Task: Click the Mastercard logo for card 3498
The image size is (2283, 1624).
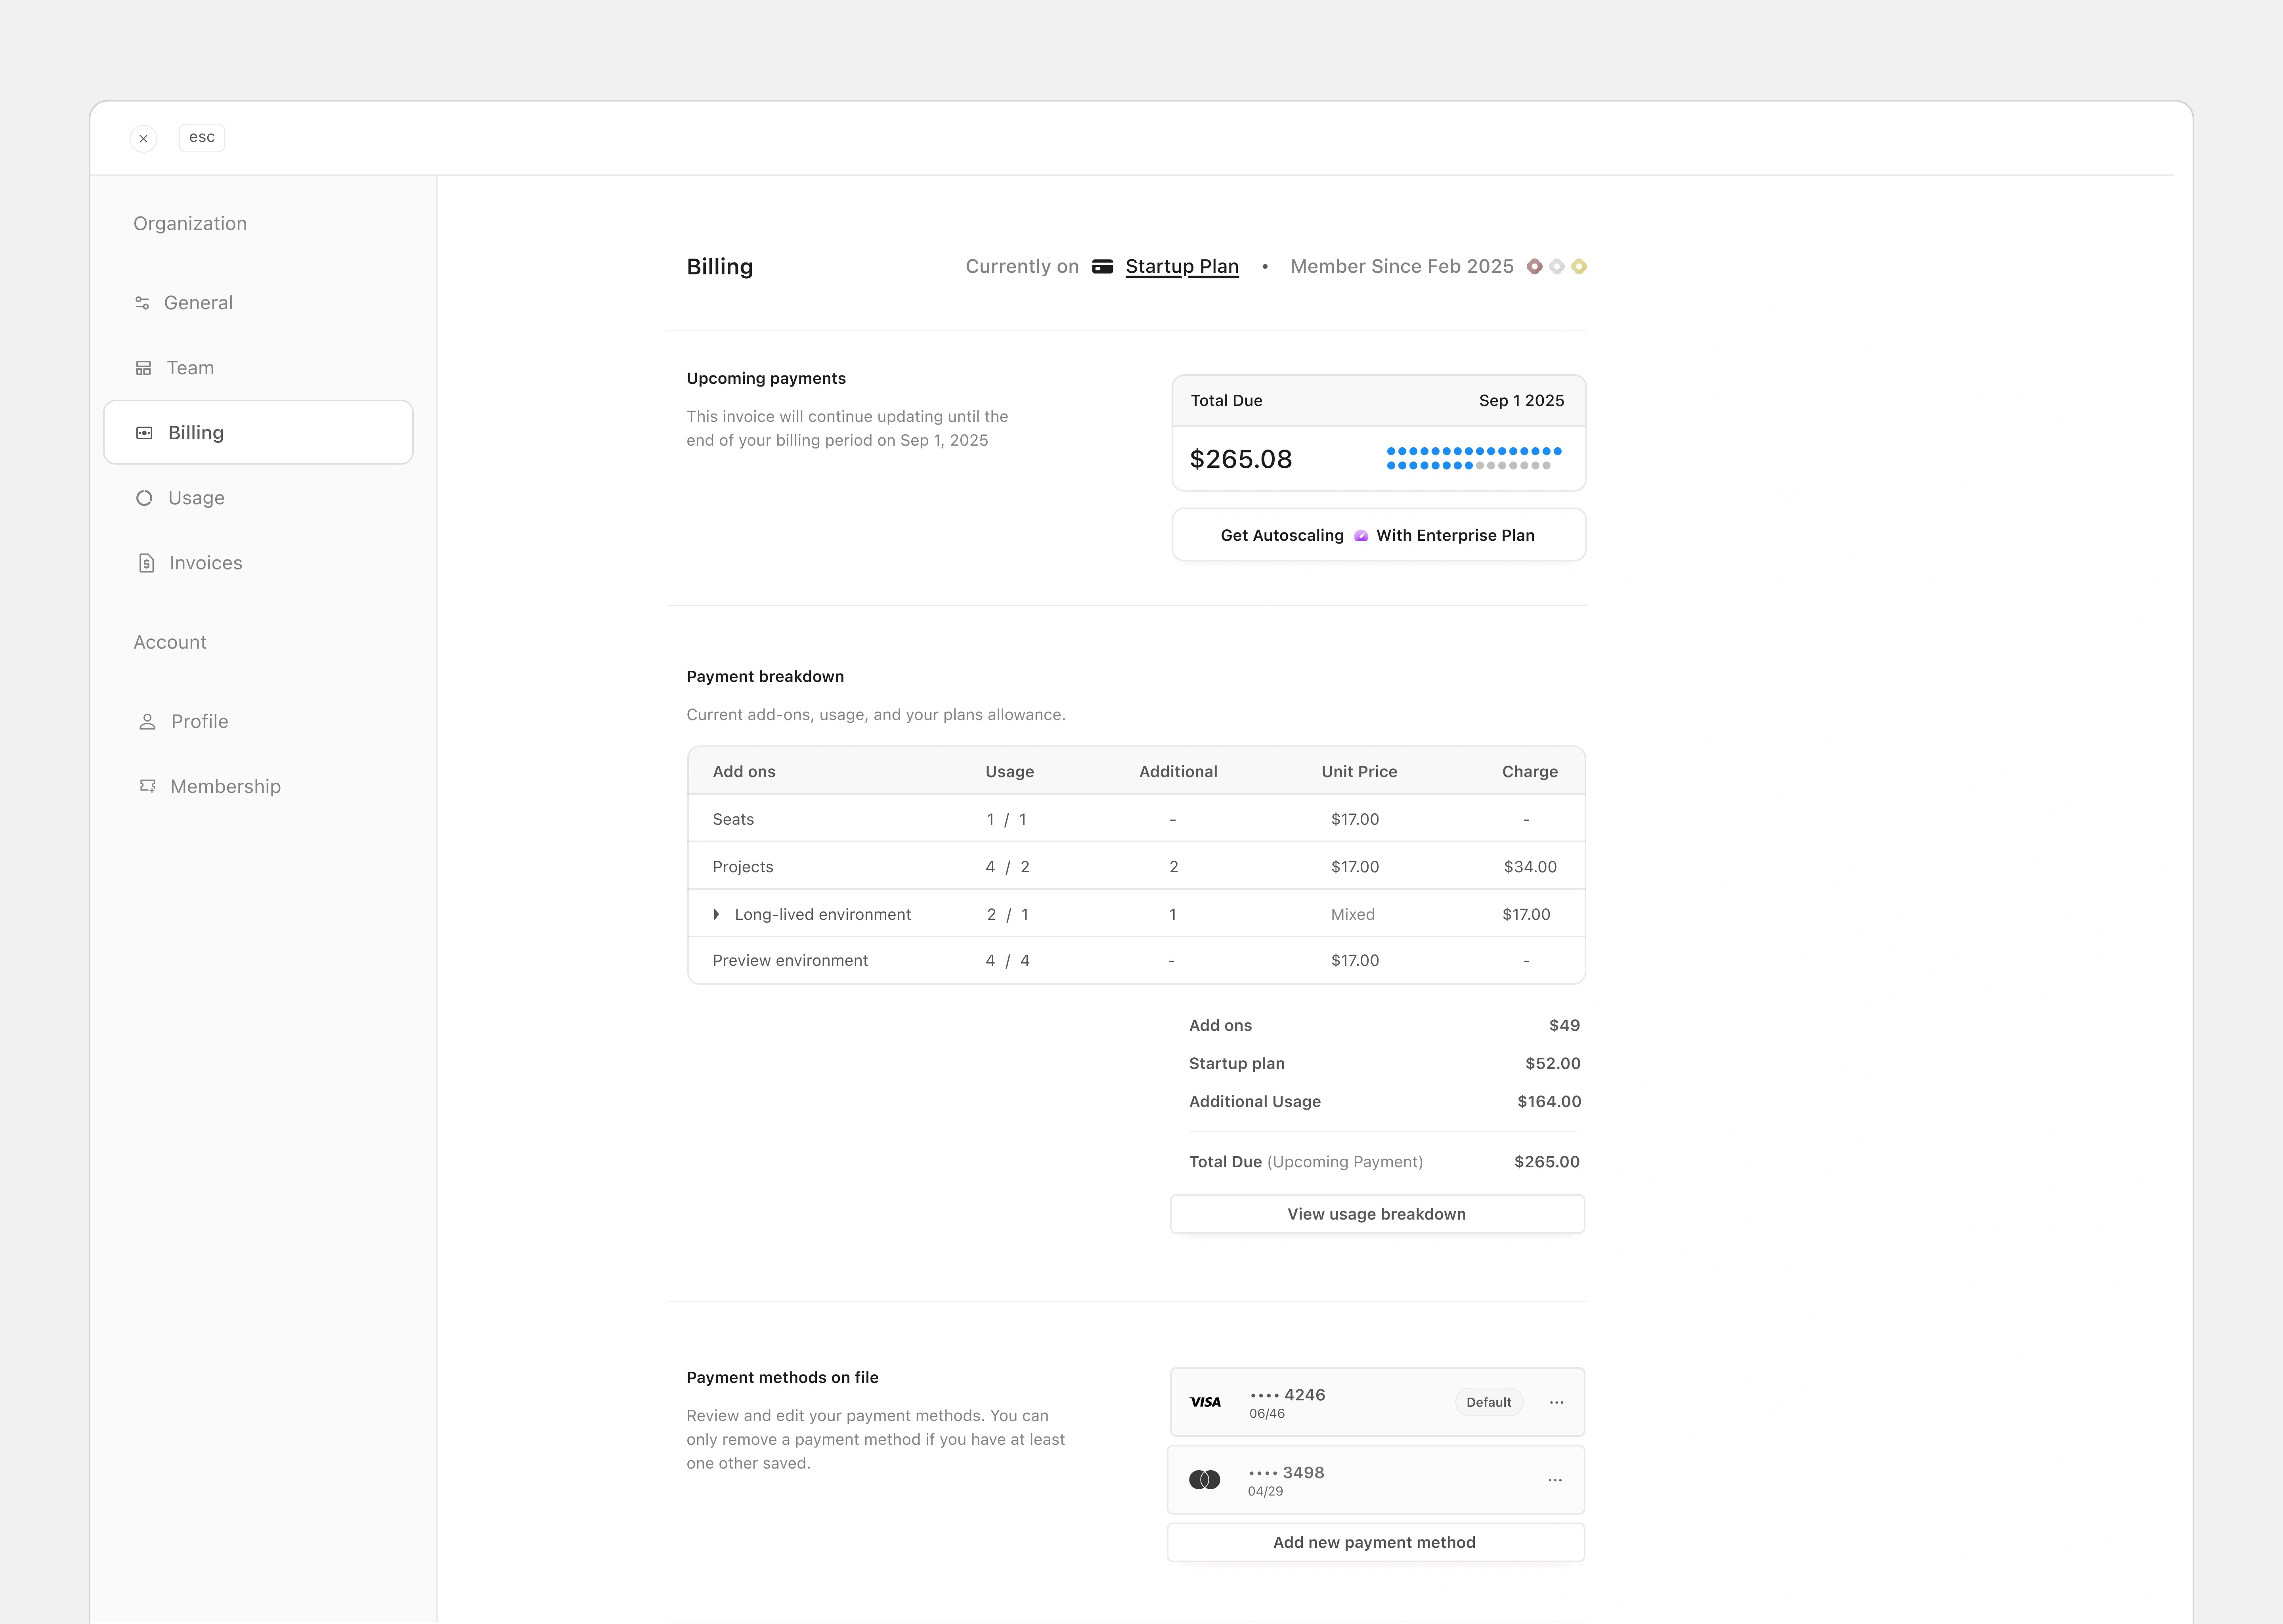Action: (x=1205, y=1480)
